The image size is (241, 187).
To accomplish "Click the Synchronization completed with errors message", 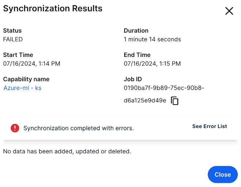I will click(x=78, y=128).
